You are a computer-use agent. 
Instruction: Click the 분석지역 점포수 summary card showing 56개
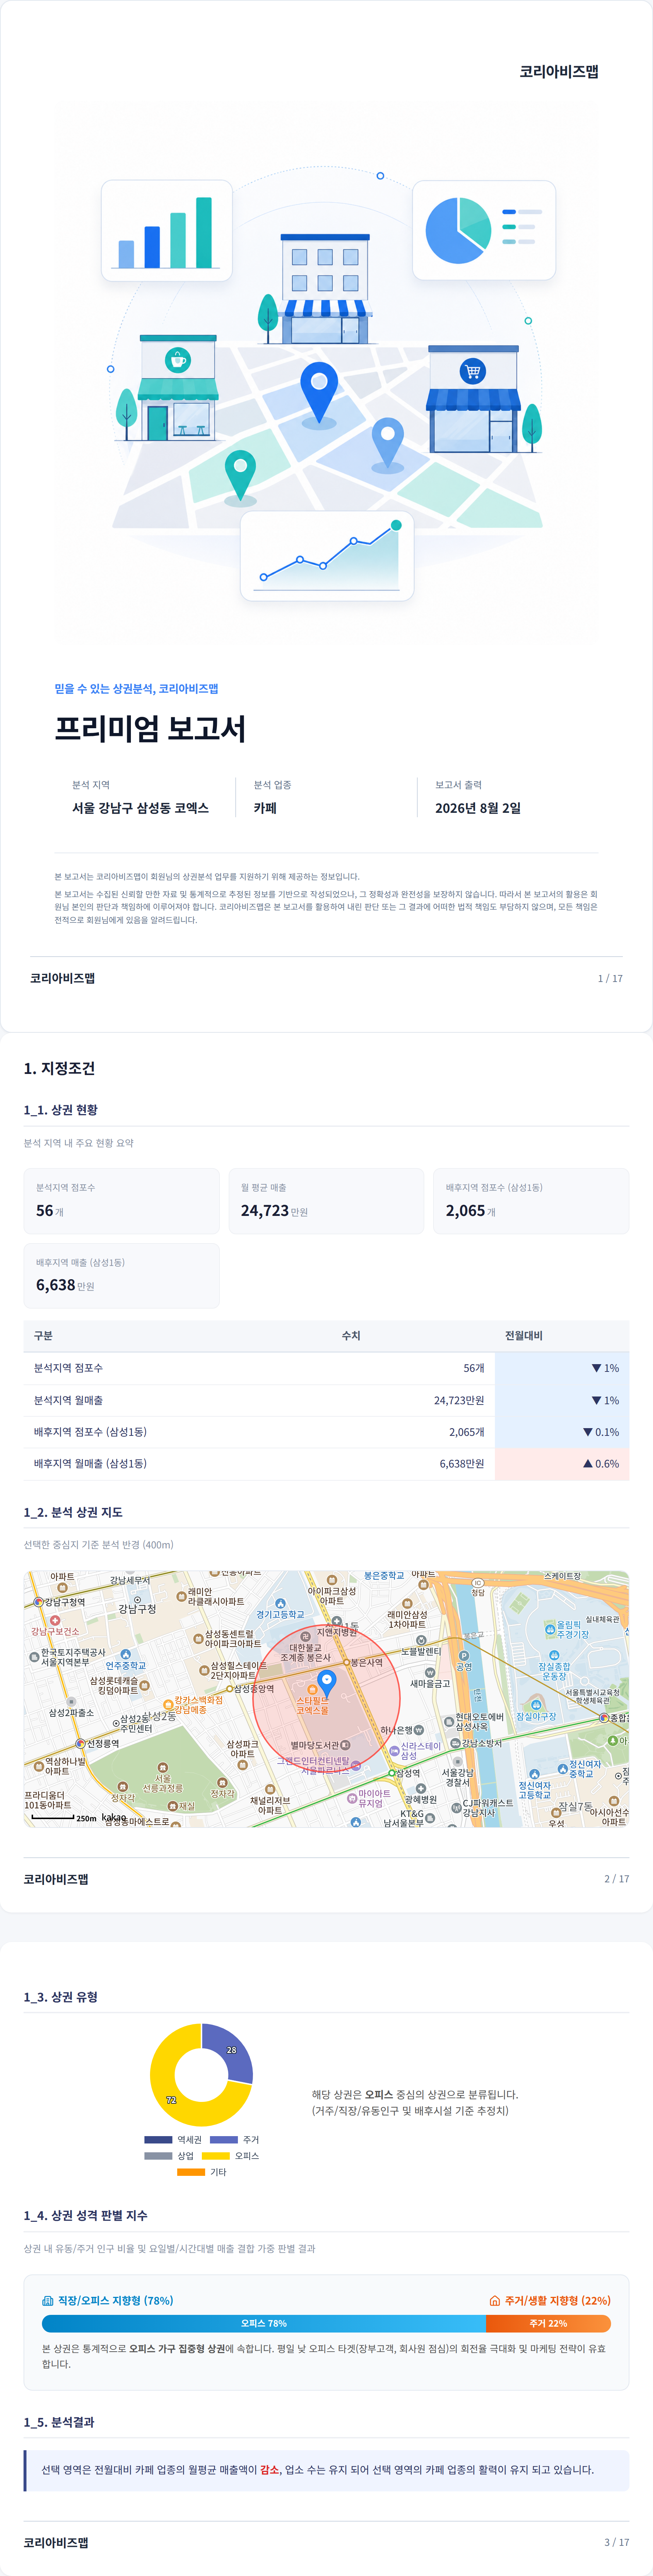click(x=121, y=1200)
